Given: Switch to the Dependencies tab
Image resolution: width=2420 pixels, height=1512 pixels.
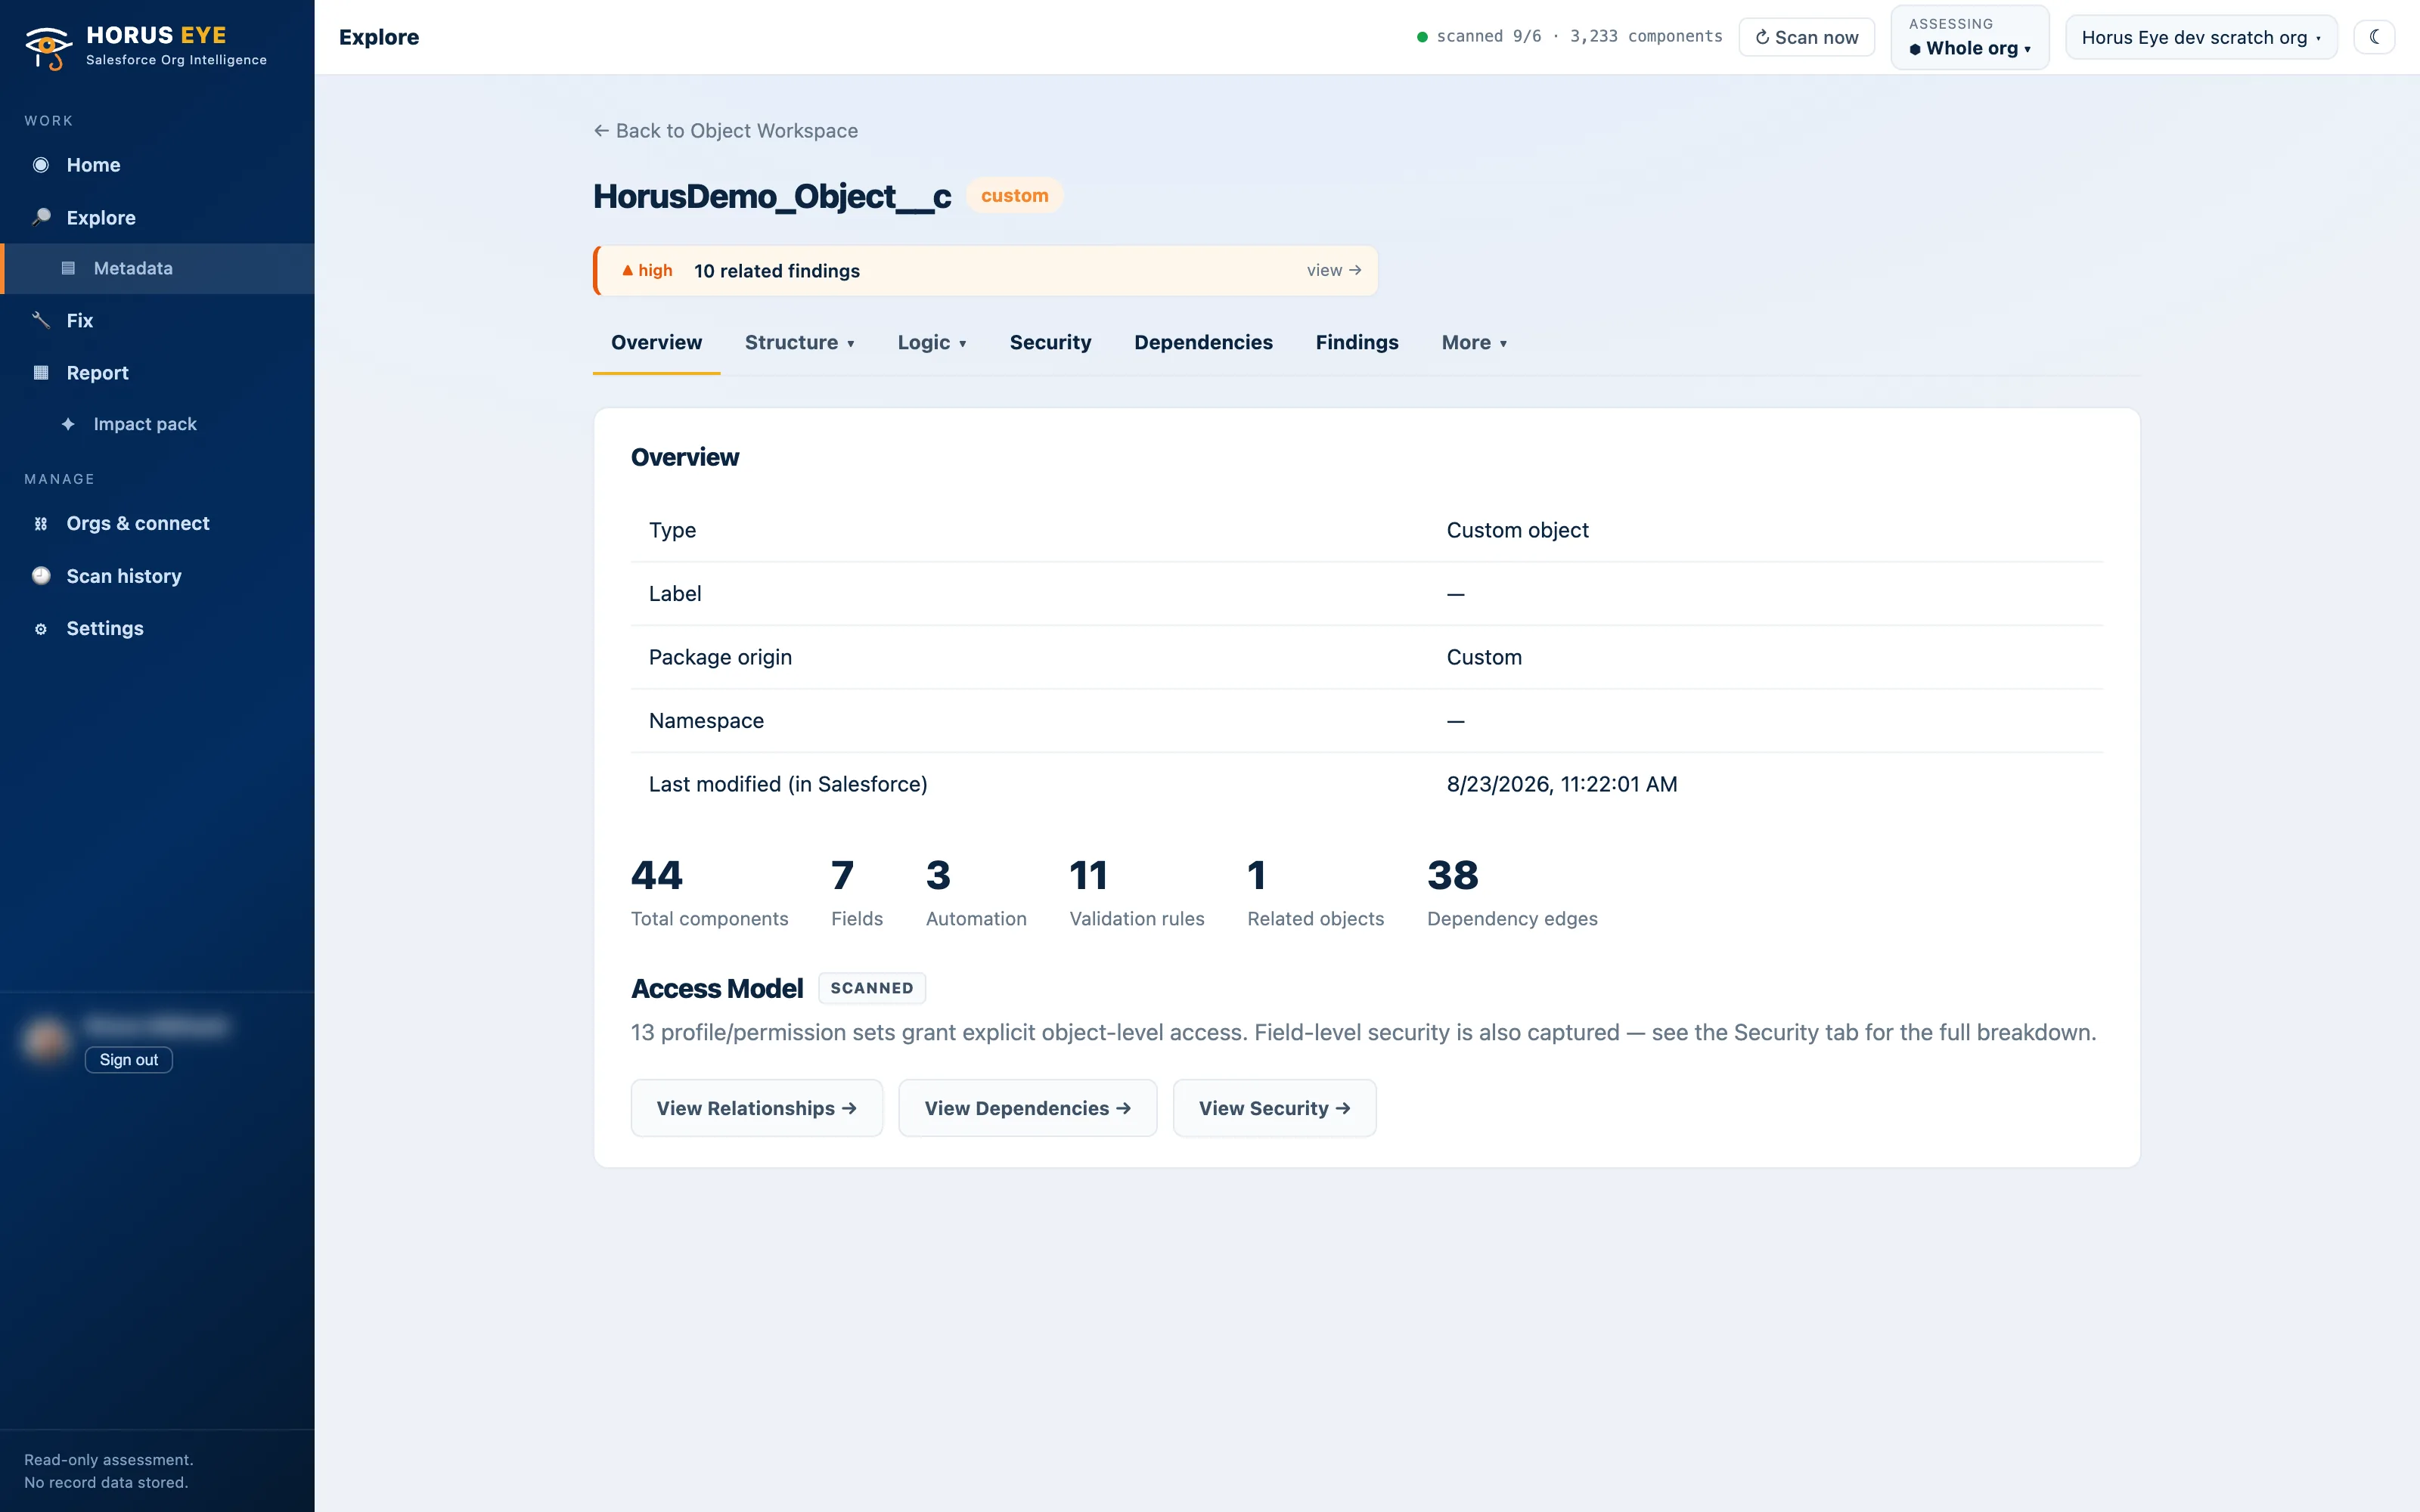Looking at the screenshot, I should coord(1203,343).
